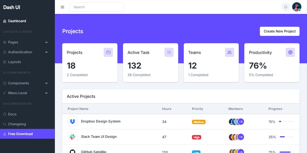Click the Free Download arrow icon
Image resolution: width=307 pixels, height=153 pixels.
5,134
